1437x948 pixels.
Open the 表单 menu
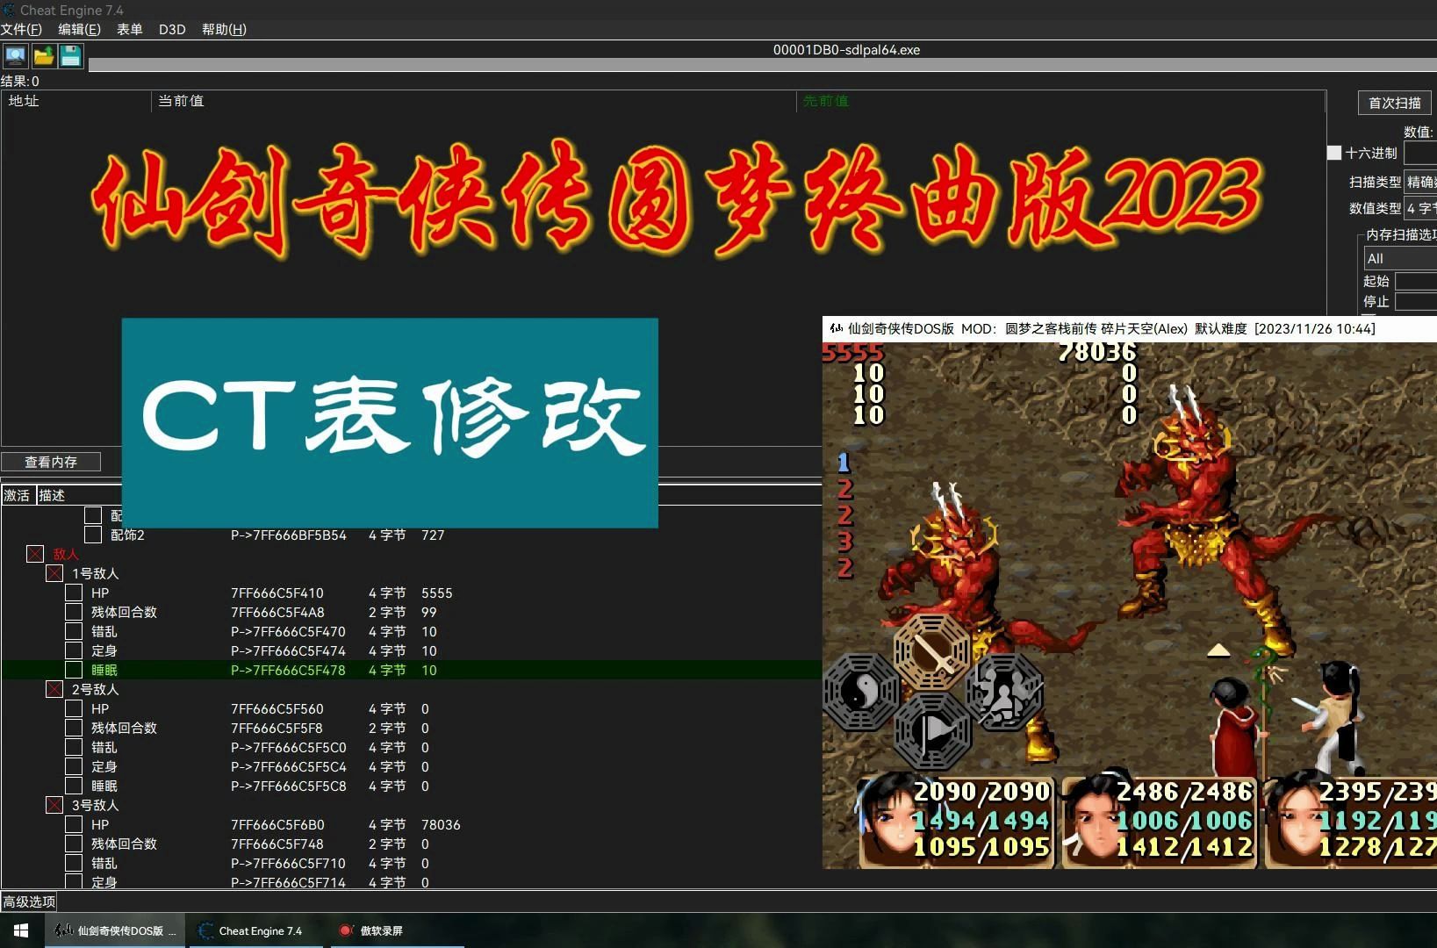[129, 29]
